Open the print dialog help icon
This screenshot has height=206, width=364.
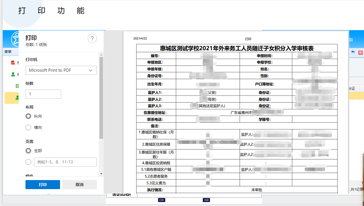[92, 39]
